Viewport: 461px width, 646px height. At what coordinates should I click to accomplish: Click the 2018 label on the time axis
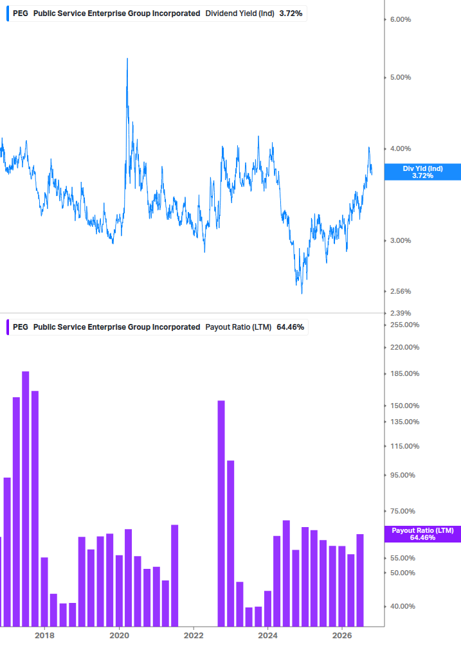coord(44,636)
